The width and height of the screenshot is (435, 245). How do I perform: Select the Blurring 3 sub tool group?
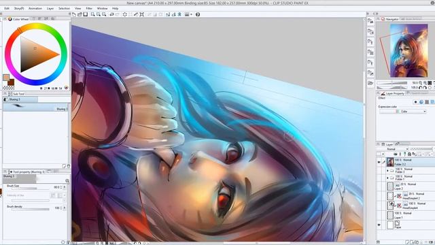click(x=20, y=99)
